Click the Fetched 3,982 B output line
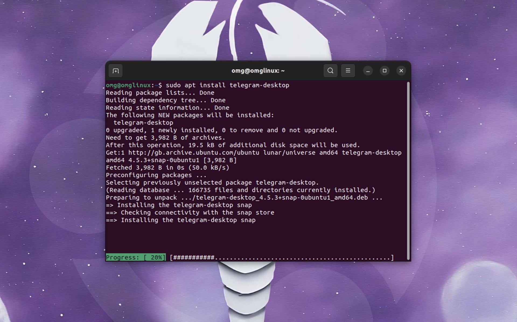This screenshot has width=517, height=322. [x=167, y=168]
